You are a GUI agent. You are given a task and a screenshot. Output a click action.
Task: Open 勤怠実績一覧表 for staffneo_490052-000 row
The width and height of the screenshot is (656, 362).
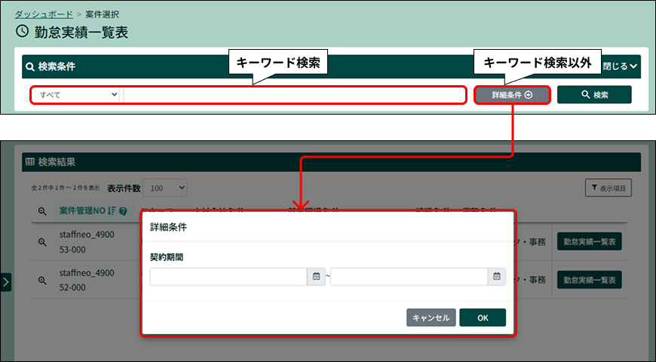click(x=589, y=280)
